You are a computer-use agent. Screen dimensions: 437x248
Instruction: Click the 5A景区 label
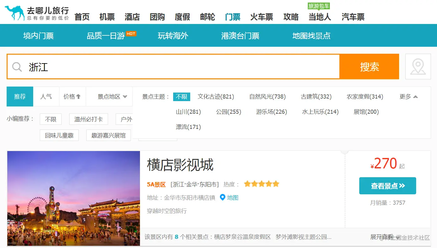(156, 184)
